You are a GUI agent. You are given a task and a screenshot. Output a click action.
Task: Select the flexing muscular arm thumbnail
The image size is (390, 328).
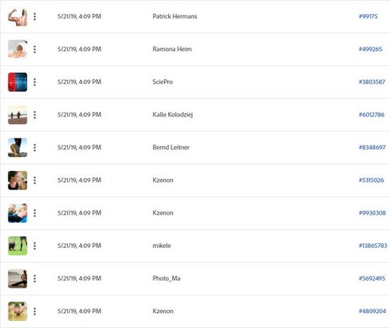pos(18,16)
